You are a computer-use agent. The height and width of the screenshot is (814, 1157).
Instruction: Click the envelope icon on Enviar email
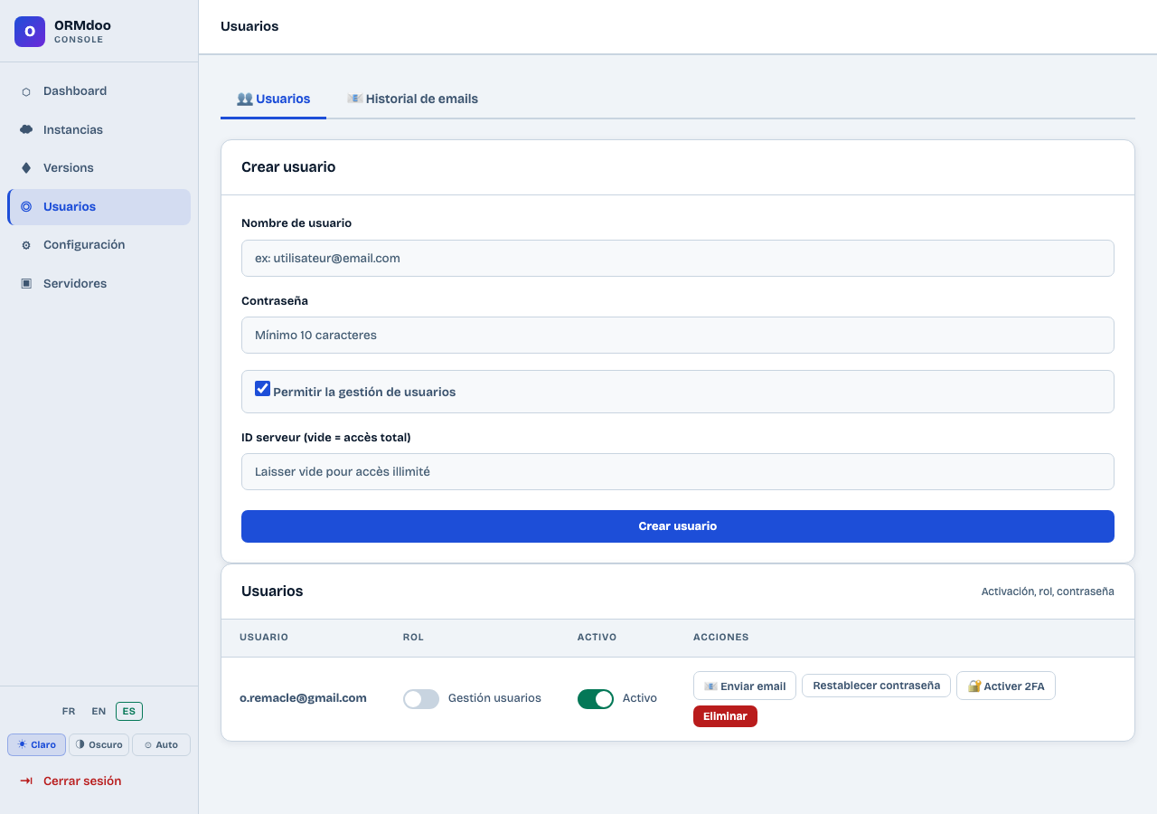[710, 686]
